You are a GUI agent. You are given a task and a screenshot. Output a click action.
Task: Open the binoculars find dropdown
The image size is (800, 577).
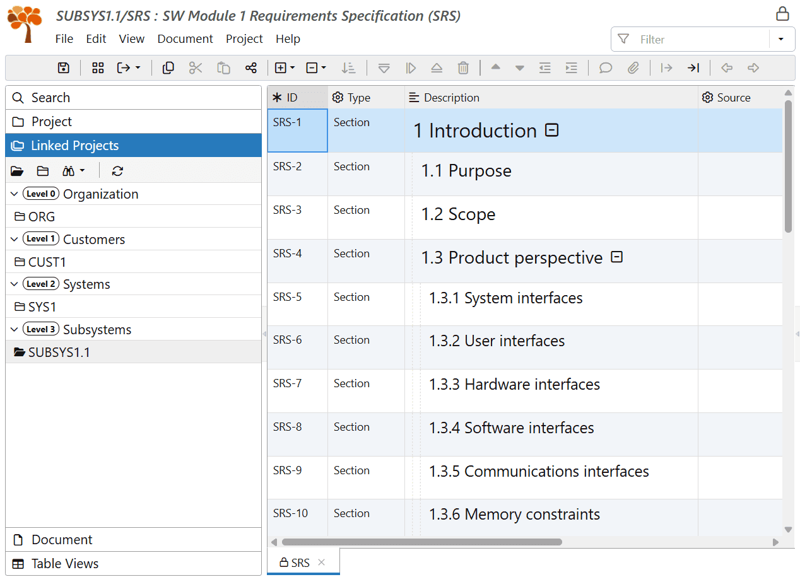(74, 171)
